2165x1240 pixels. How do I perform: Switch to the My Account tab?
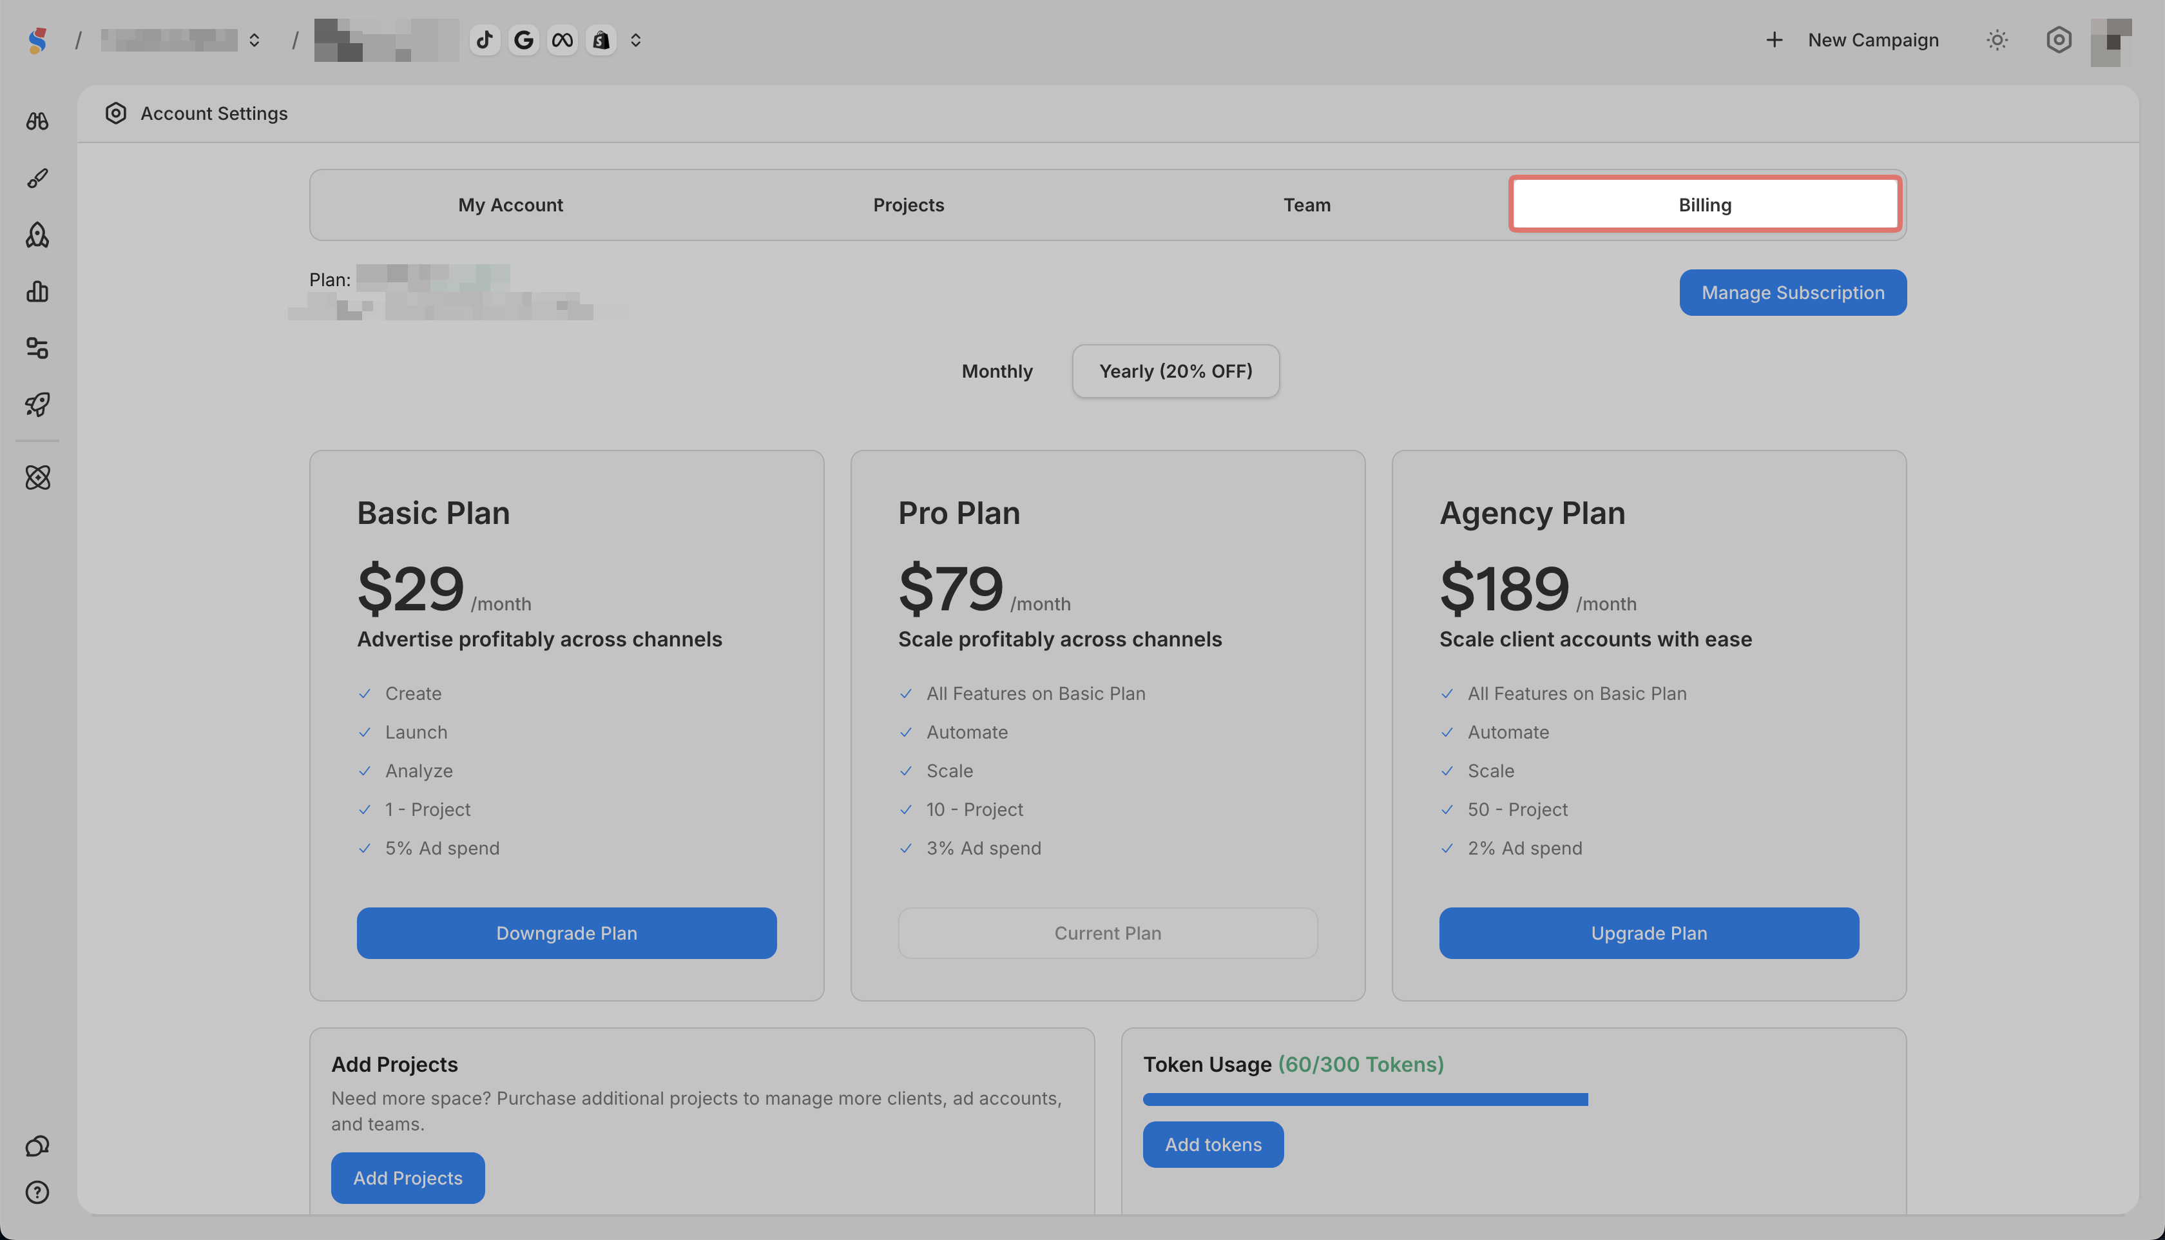pyautogui.click(x=510, y=205)
